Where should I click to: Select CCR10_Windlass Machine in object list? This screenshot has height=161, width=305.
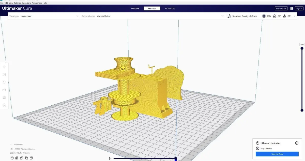click(x=25, y=149)
